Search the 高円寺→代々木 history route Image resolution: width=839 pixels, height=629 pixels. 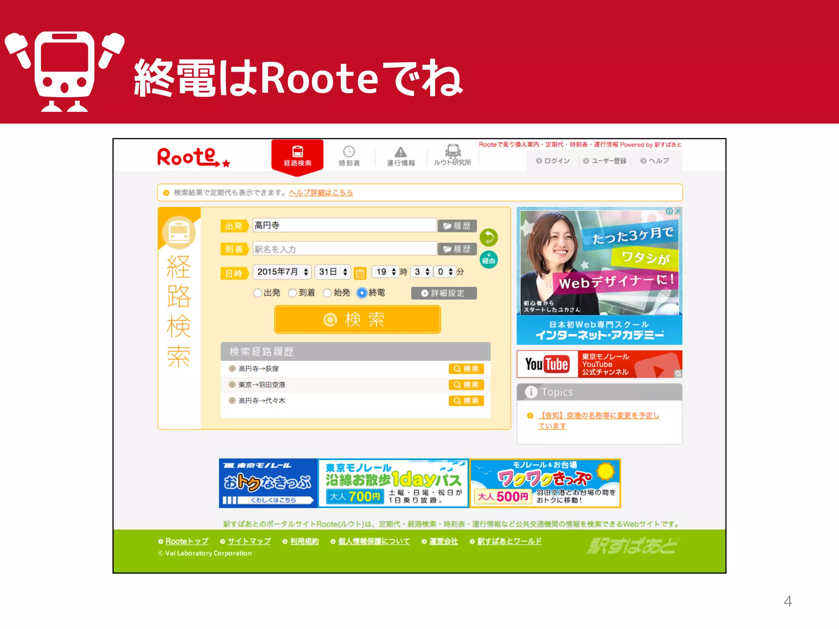click(466, 400)
